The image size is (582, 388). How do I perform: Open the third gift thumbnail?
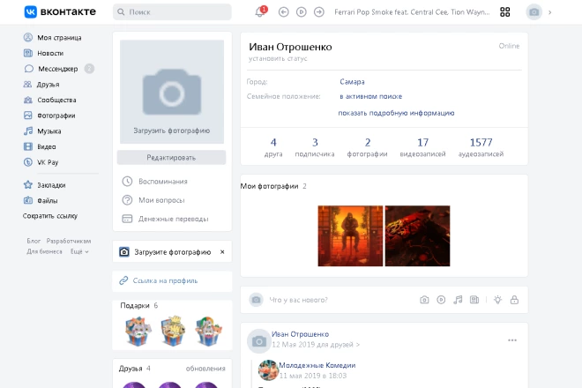[x=208, y=331]
